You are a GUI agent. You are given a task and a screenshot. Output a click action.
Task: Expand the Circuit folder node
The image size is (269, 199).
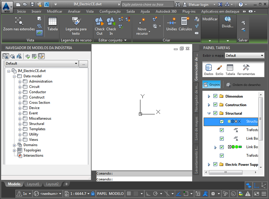pyautogui.click(x=20, y=87)
